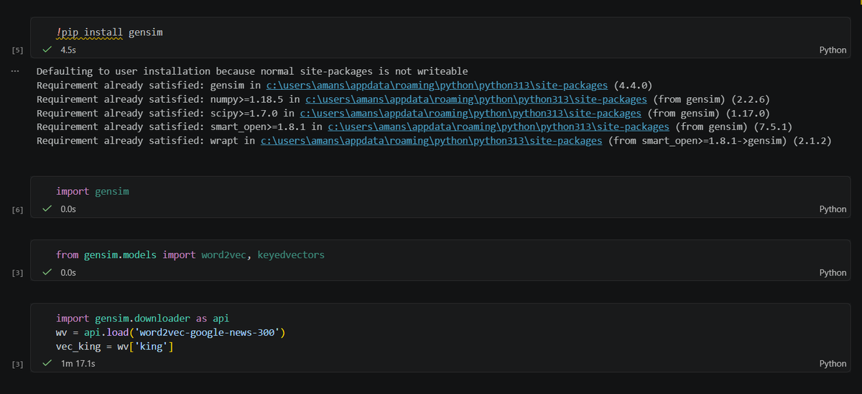Click success checkmark of import gensim cell
This screenshot has height=394, width=862.
pyautogui.click(x=47, y=209)
